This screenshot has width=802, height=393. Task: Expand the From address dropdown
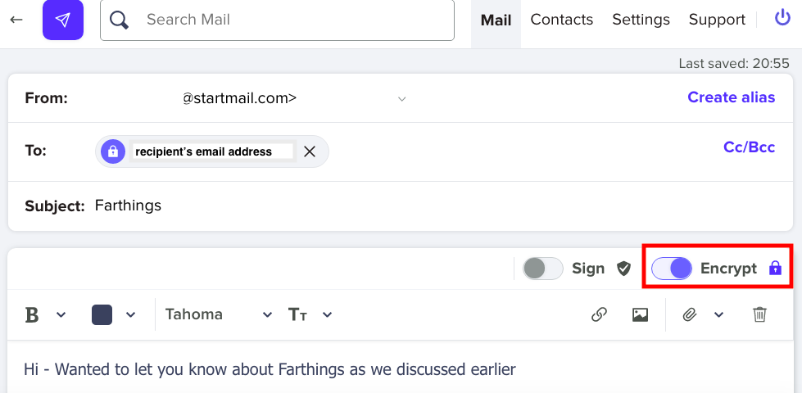pos(401,99)
